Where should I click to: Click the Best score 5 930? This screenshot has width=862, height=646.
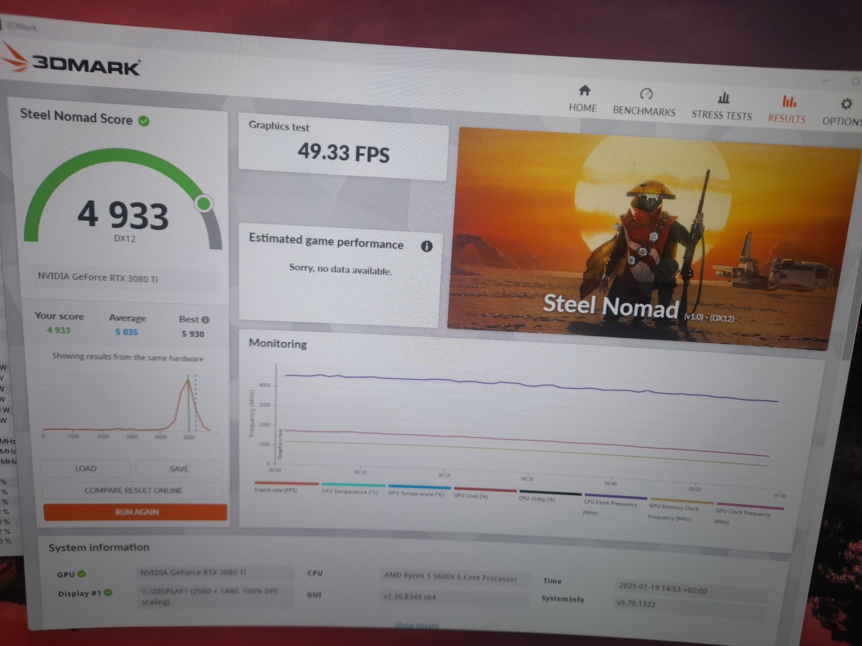(x=193, y=334)
